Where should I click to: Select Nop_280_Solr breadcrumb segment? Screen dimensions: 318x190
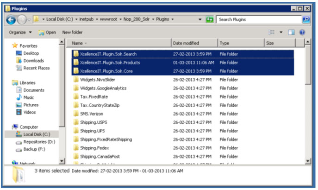(137, 19)
